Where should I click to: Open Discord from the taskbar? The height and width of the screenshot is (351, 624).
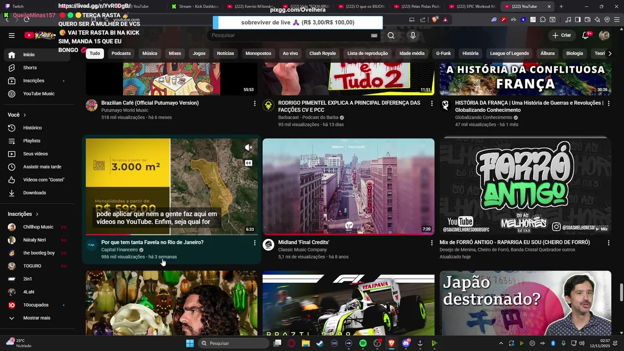point(406,343)
